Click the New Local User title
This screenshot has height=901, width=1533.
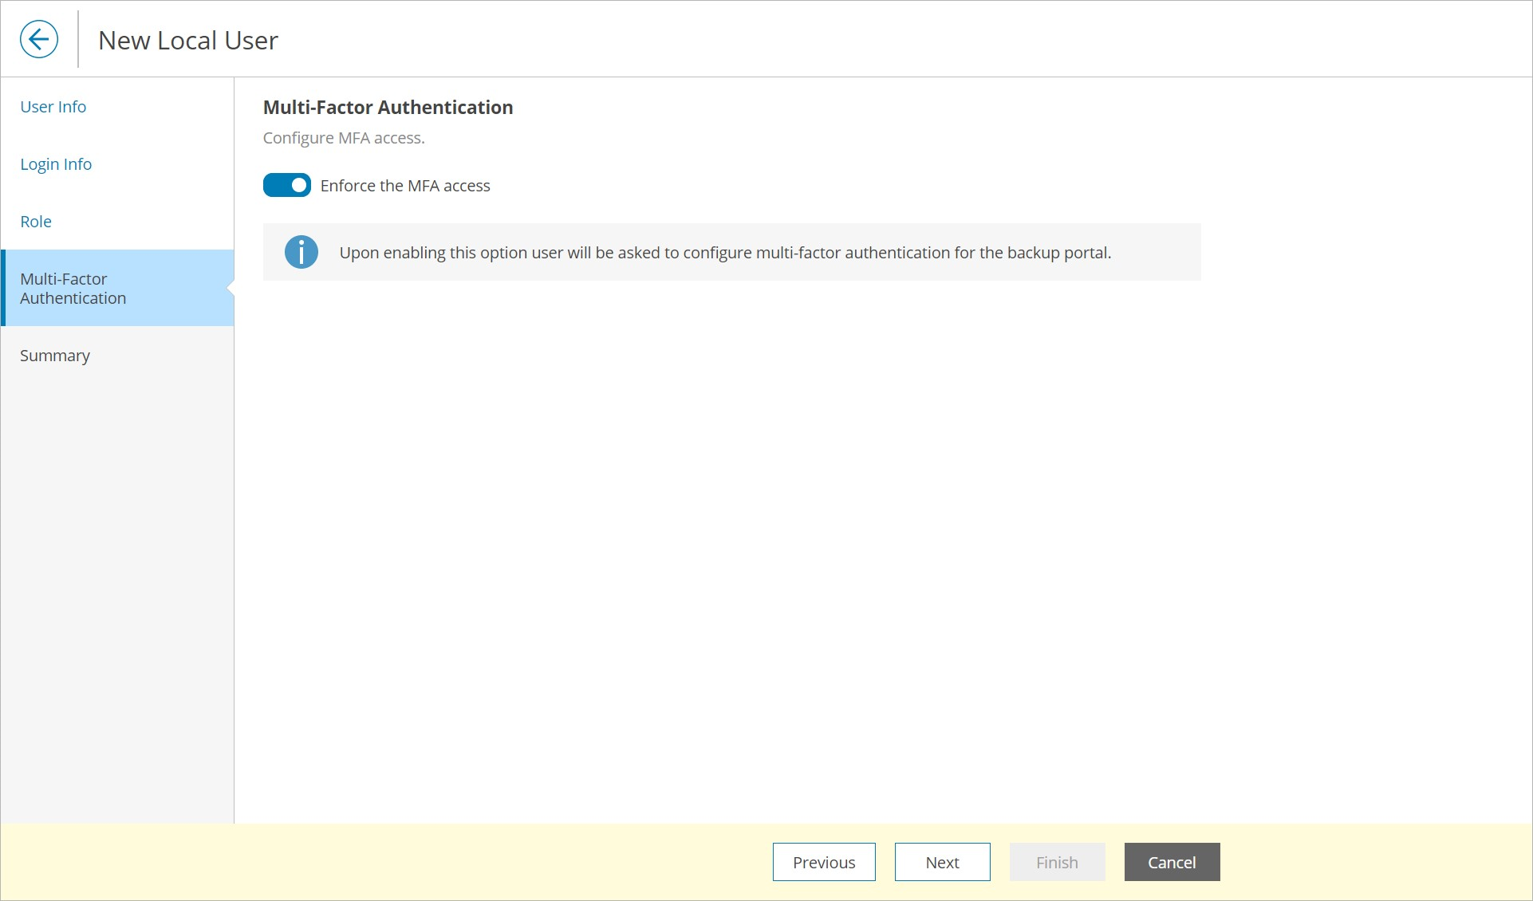[x=188, y=40]
